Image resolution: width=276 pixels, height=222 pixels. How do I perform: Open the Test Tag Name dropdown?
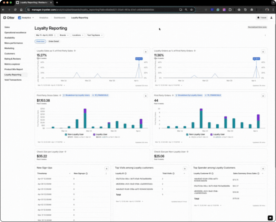click(x=95, y=35)
